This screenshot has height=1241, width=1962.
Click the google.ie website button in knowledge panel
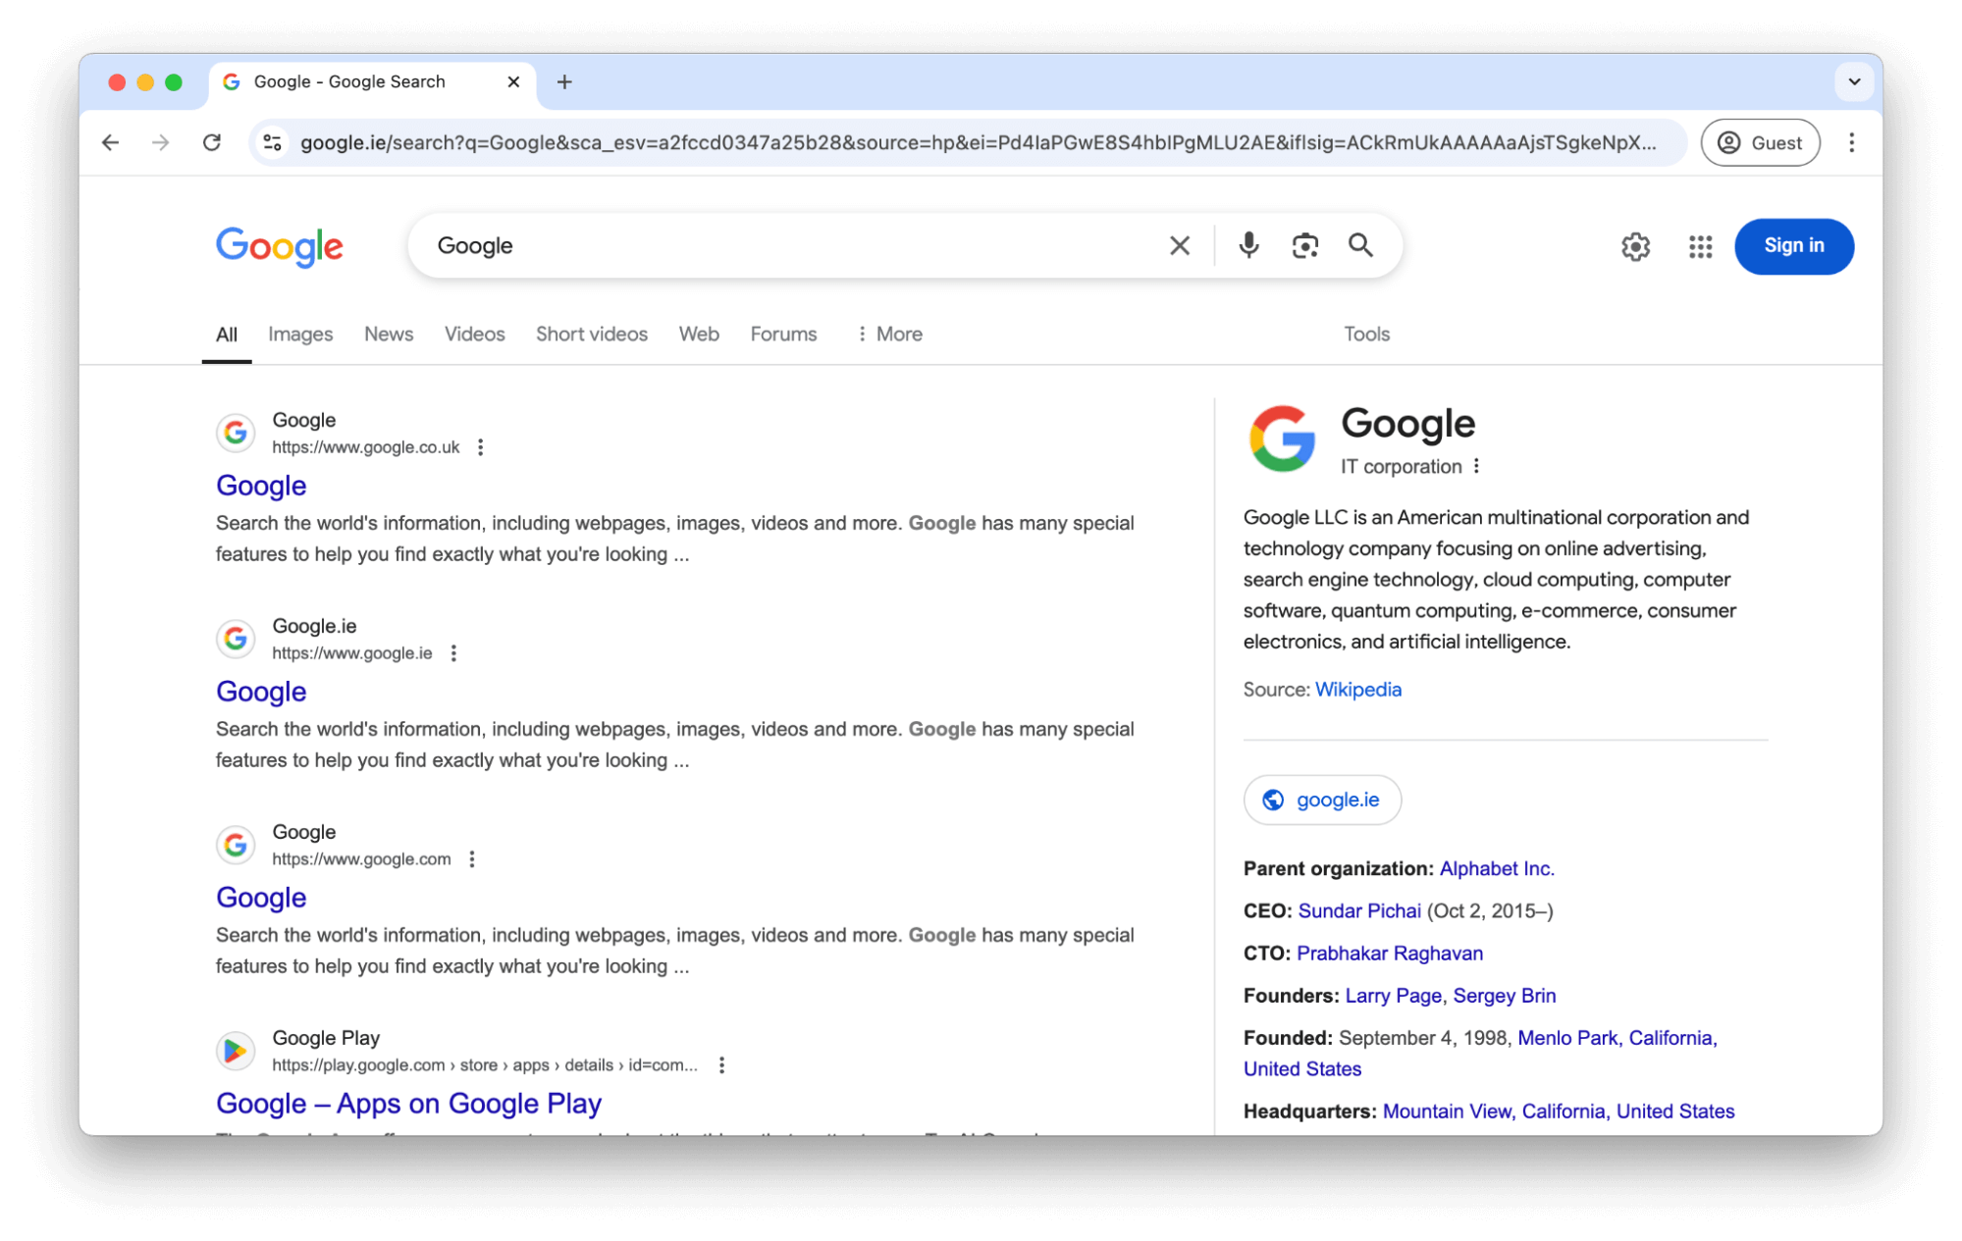1321,800
